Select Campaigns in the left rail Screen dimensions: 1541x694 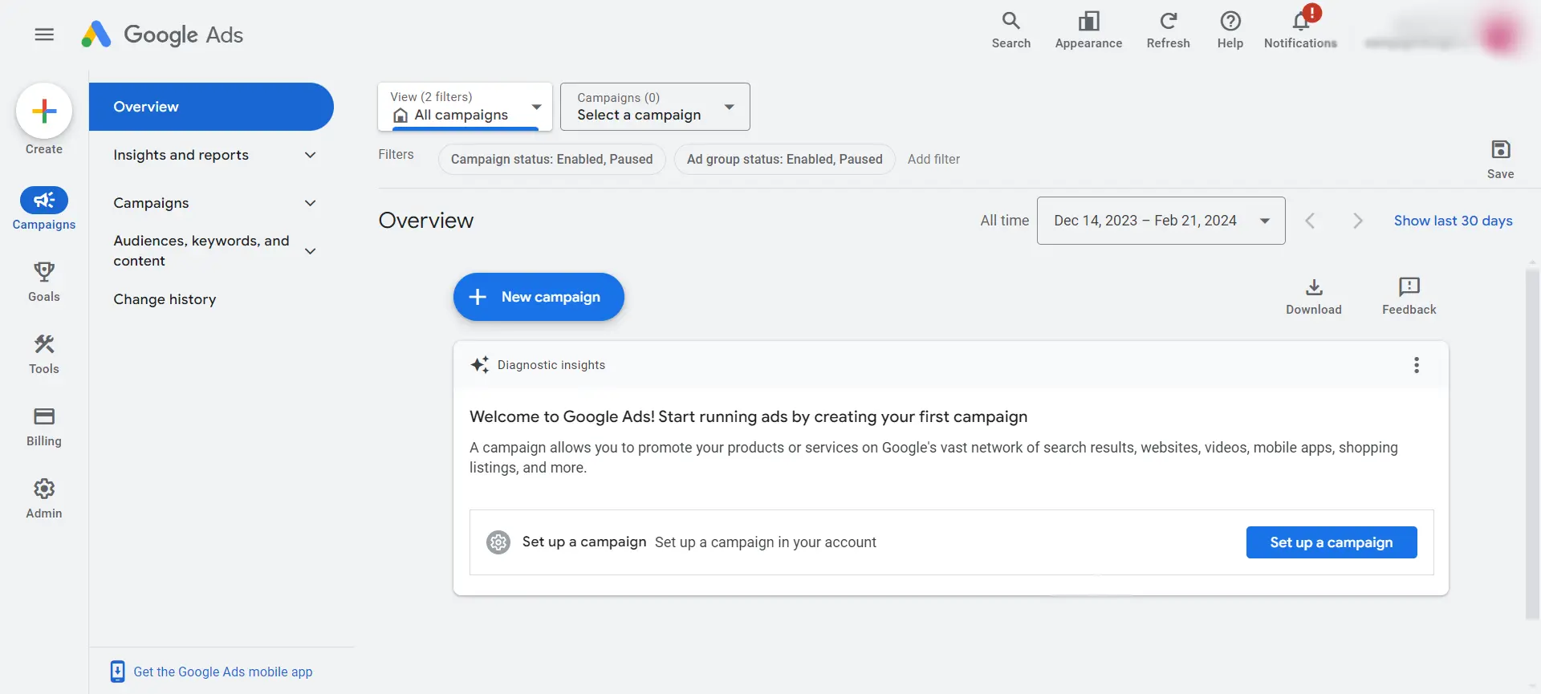(44, 209)
